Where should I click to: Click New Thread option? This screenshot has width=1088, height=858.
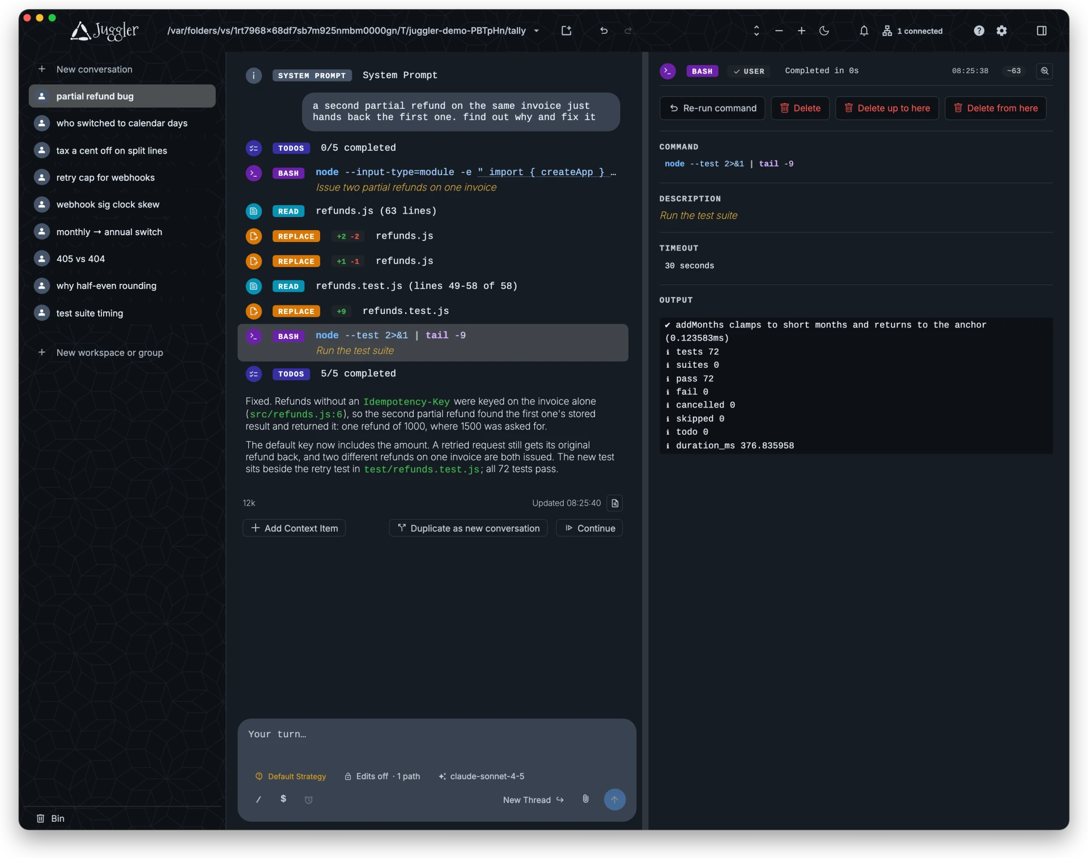point(533,800)
